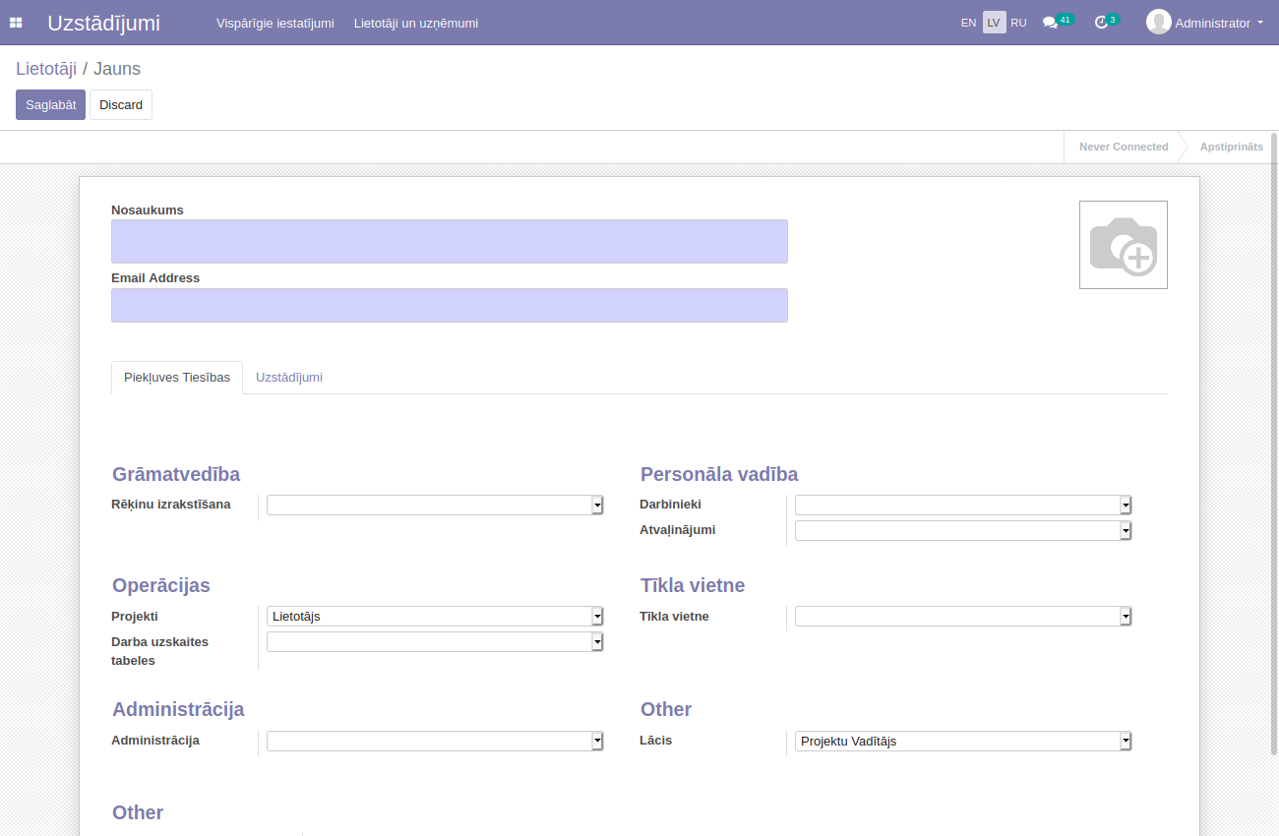This screenshot has height=836, width=1279.
Task: Go back to Lietotāji breadcrumb link
Action: click(x=45, y=69)
